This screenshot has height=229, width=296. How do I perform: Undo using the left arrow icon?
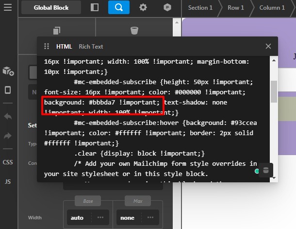[8, 116]
